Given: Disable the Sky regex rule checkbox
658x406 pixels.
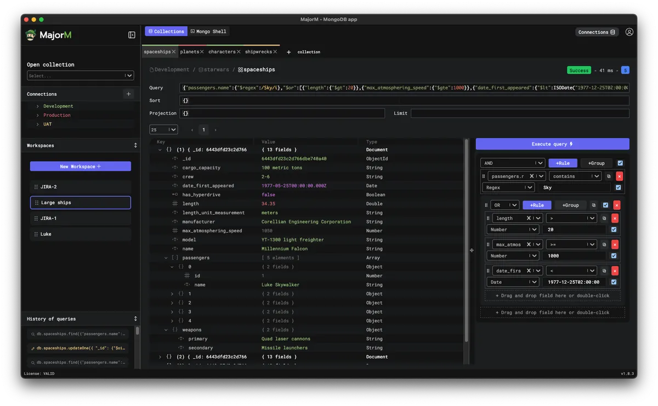Looking at the screenshot, I should click(618, 187).
